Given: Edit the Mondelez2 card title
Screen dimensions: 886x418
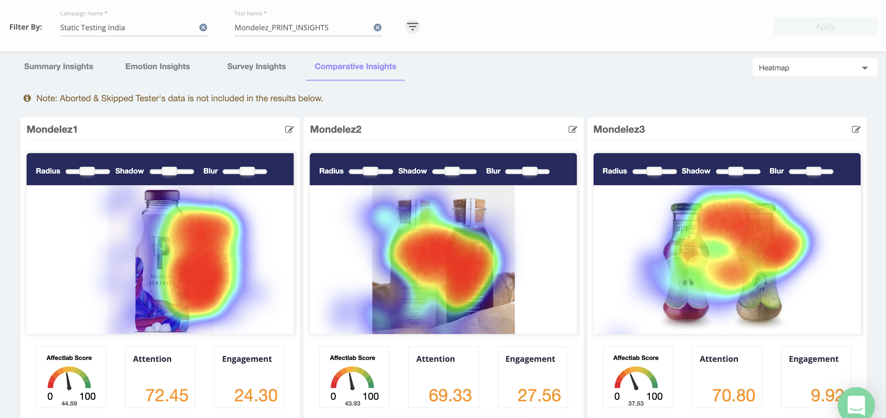Looking at the screenshot, I should tap(573, 129).
